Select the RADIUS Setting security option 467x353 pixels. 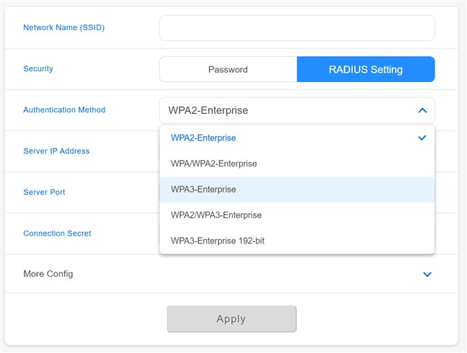coord(365,69)
